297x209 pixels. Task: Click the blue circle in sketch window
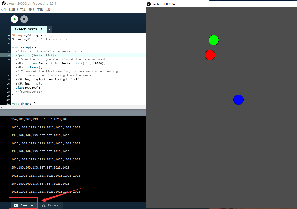pos(238,100)
